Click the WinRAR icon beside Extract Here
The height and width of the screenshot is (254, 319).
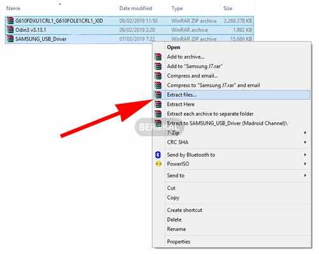[158, 104]
